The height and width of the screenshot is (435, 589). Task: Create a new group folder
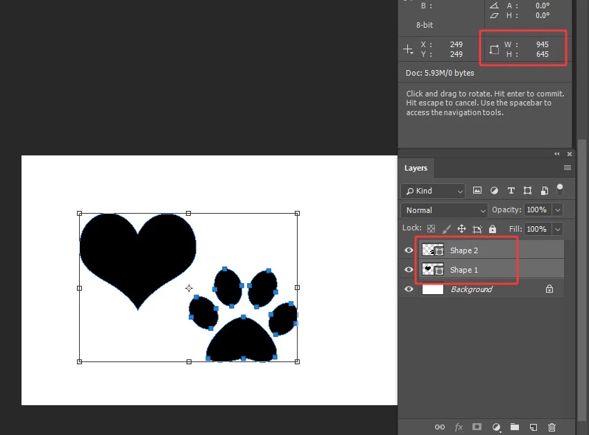click(x=515, y=427)
